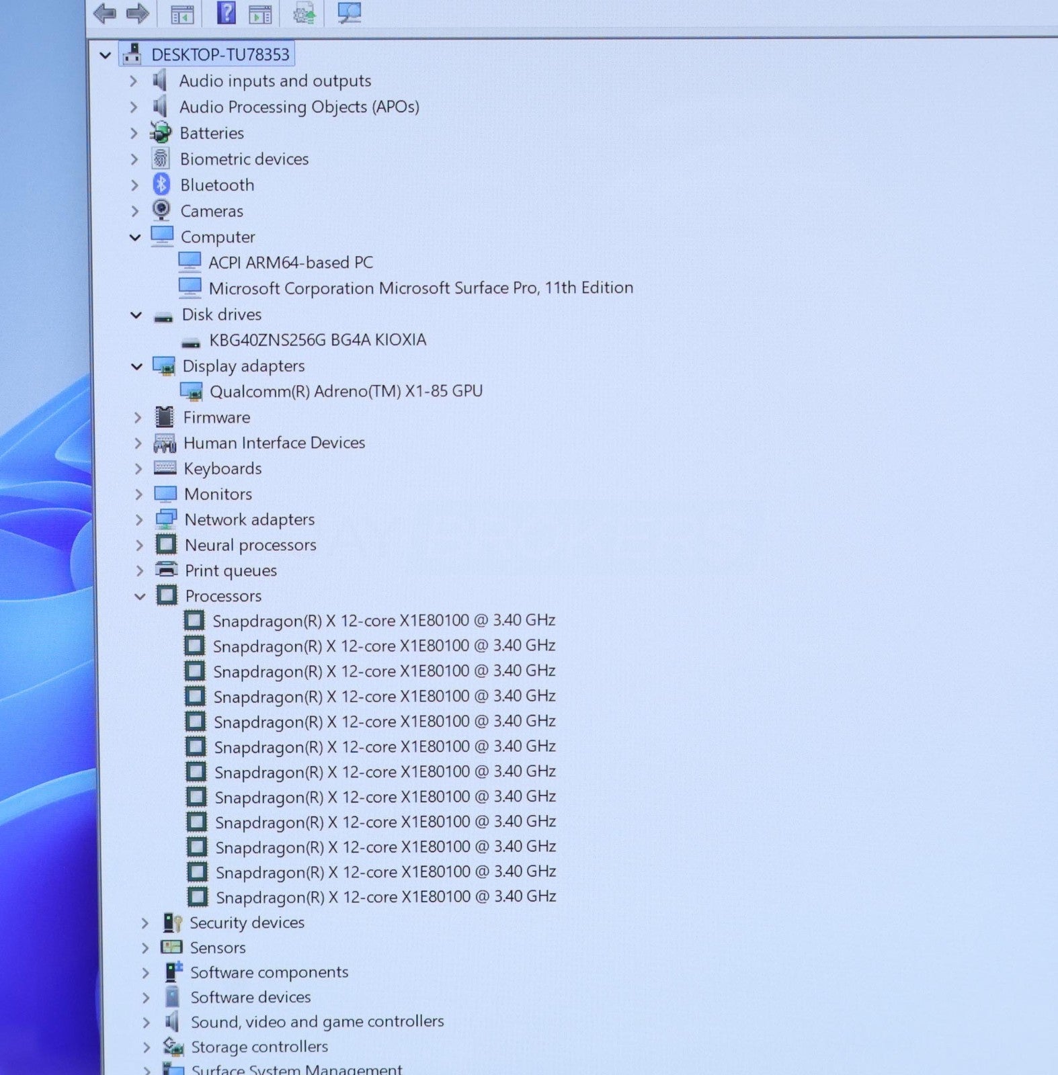Open the Help toolbar icon
The image size is (1058, 1075).
(227, 13)
